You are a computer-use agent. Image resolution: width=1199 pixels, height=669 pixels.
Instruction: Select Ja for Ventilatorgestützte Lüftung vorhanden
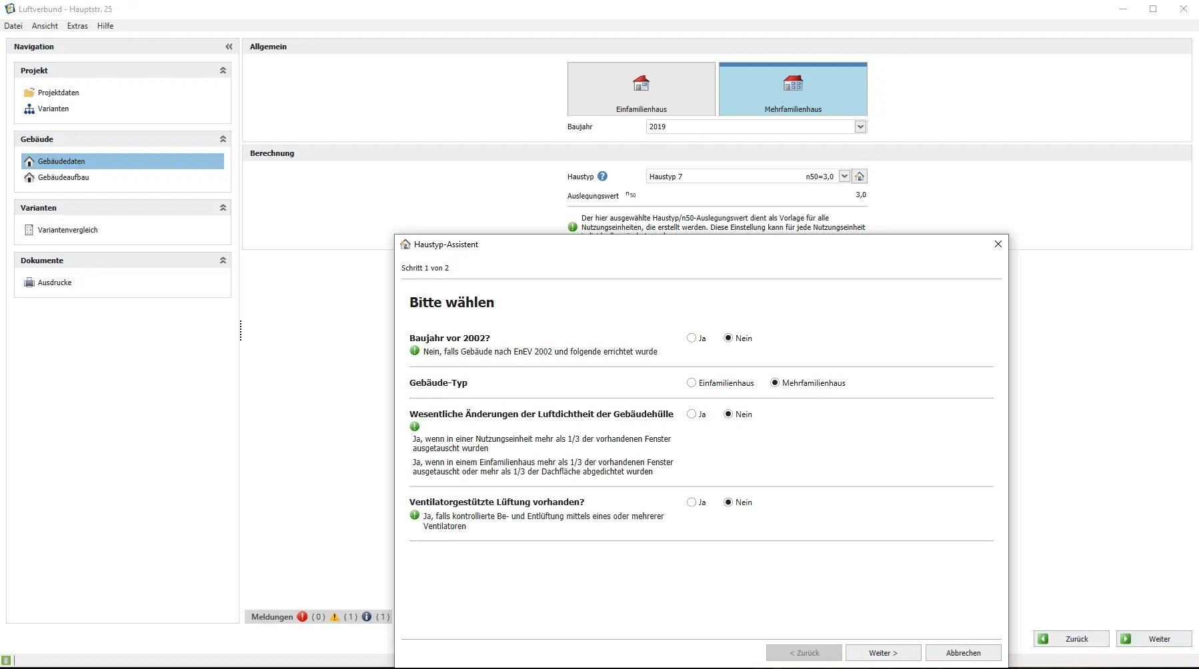(692, 502)
